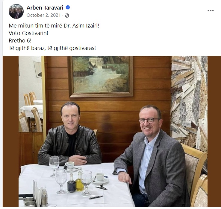Open the three-dot post options menu
Screen dimensions: 221x209
click(211, 11)
